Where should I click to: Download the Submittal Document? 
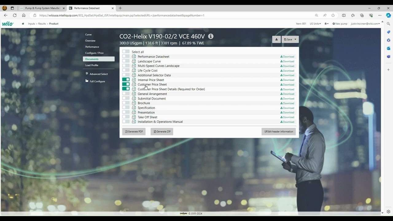point(287,99)
